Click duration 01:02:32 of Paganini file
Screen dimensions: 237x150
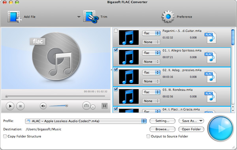tap(167, 37)
